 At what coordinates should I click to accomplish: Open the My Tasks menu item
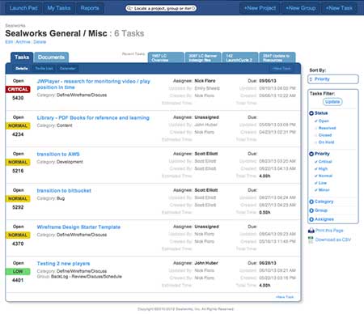(59, 8)
